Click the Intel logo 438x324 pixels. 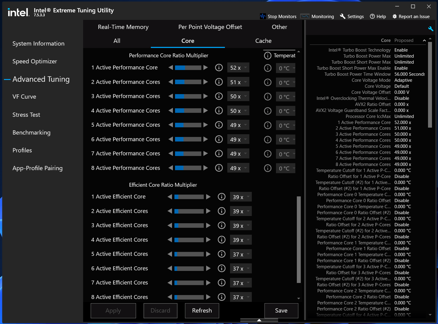[18, 12]
